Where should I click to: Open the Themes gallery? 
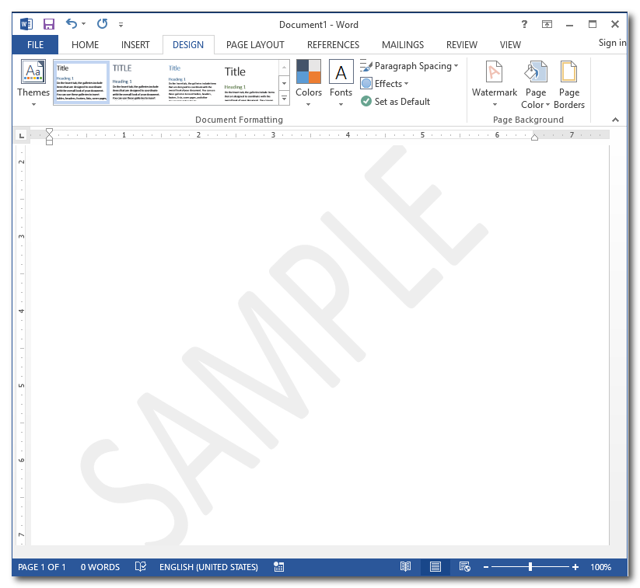(x=33, y=83)
